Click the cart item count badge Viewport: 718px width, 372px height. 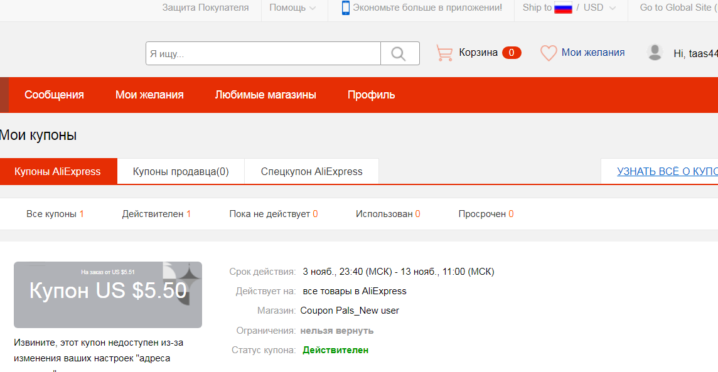[512, 53]
